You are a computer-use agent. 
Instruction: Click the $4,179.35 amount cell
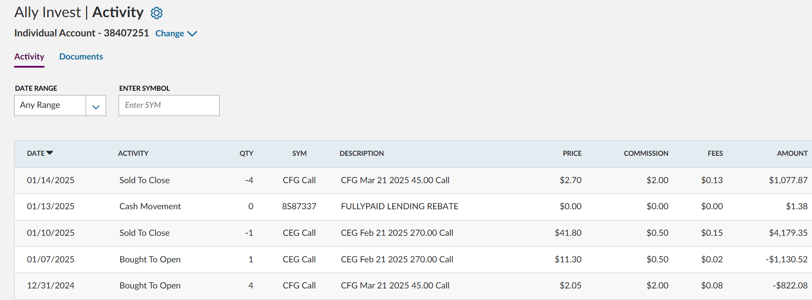click(x=788, y=233)
